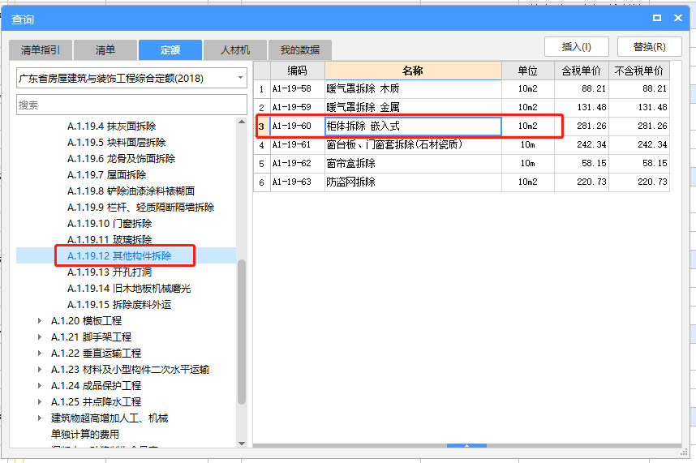Click the 插入(I) button
Image resolution: width=696 pixels, height=463 pixels.
click(x=577, y=46)
